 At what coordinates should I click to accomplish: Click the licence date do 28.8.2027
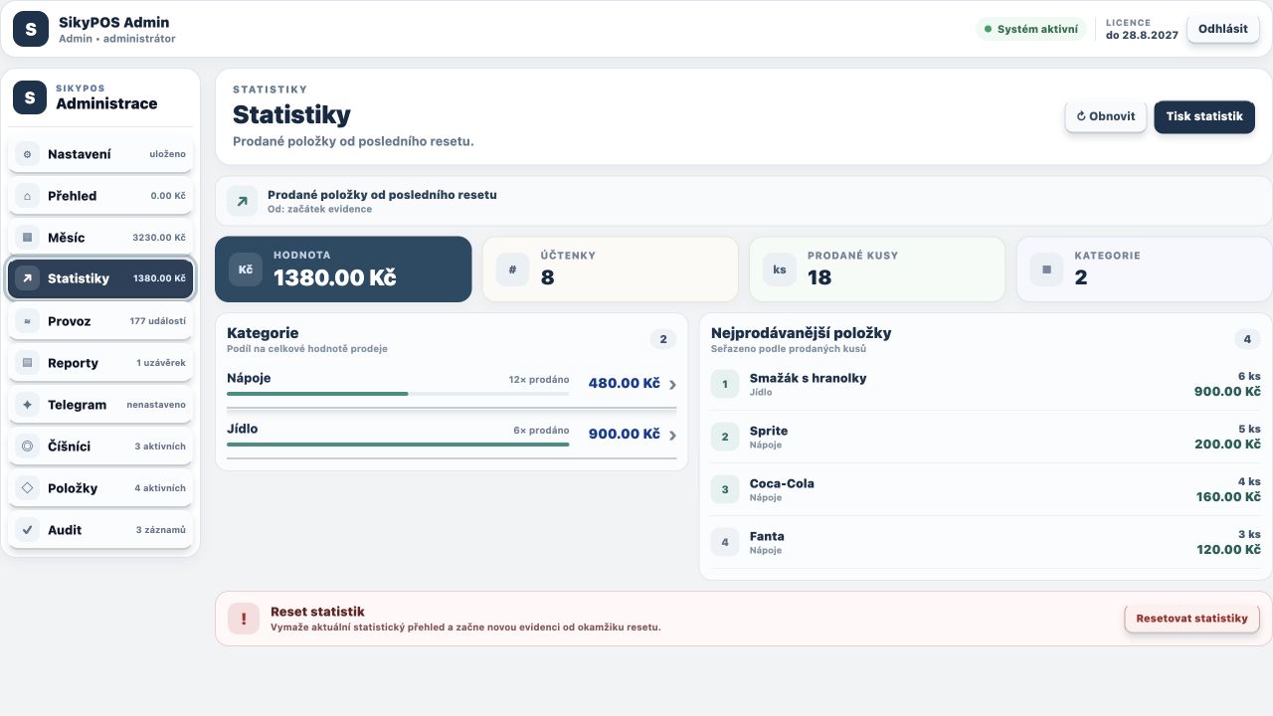[x=1142, y=35]
